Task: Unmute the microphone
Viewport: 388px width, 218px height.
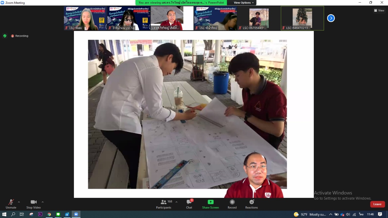Action: [x=11, y=204]
